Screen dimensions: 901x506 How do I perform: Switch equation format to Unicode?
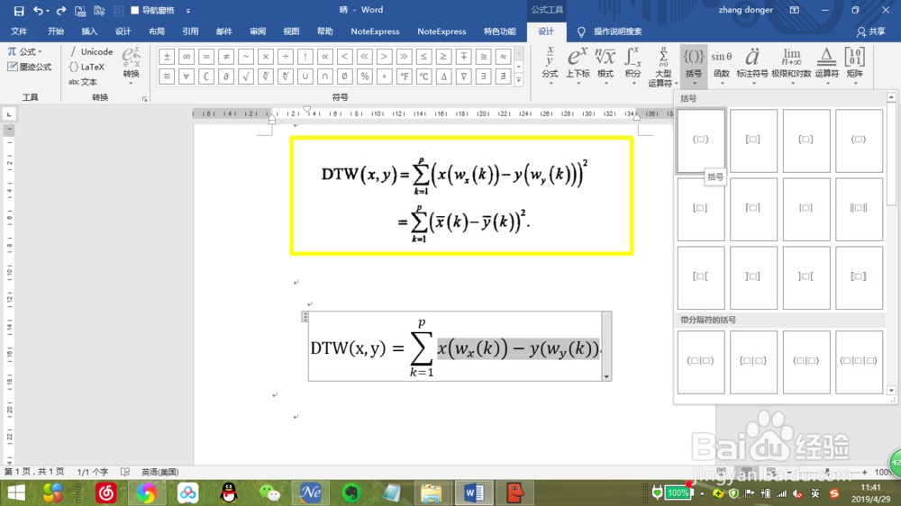pyautogui.click(x=92, y=51)
